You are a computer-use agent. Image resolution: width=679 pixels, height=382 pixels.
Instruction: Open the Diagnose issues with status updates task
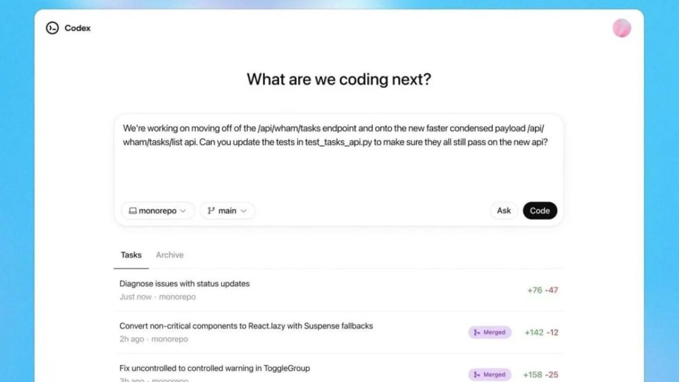[x=184, y=284]
